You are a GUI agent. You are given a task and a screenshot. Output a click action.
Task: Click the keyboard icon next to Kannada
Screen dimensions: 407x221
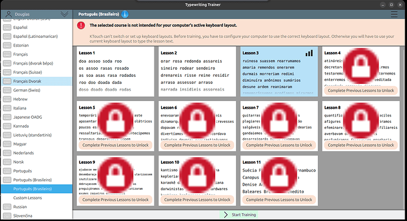point(7,126)
